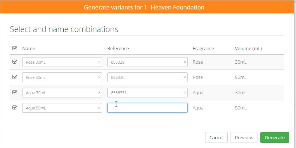Screen dimensions: 296x148
Task: Uncheck the Aqua 30mL combination
Action: pos(15,92)
